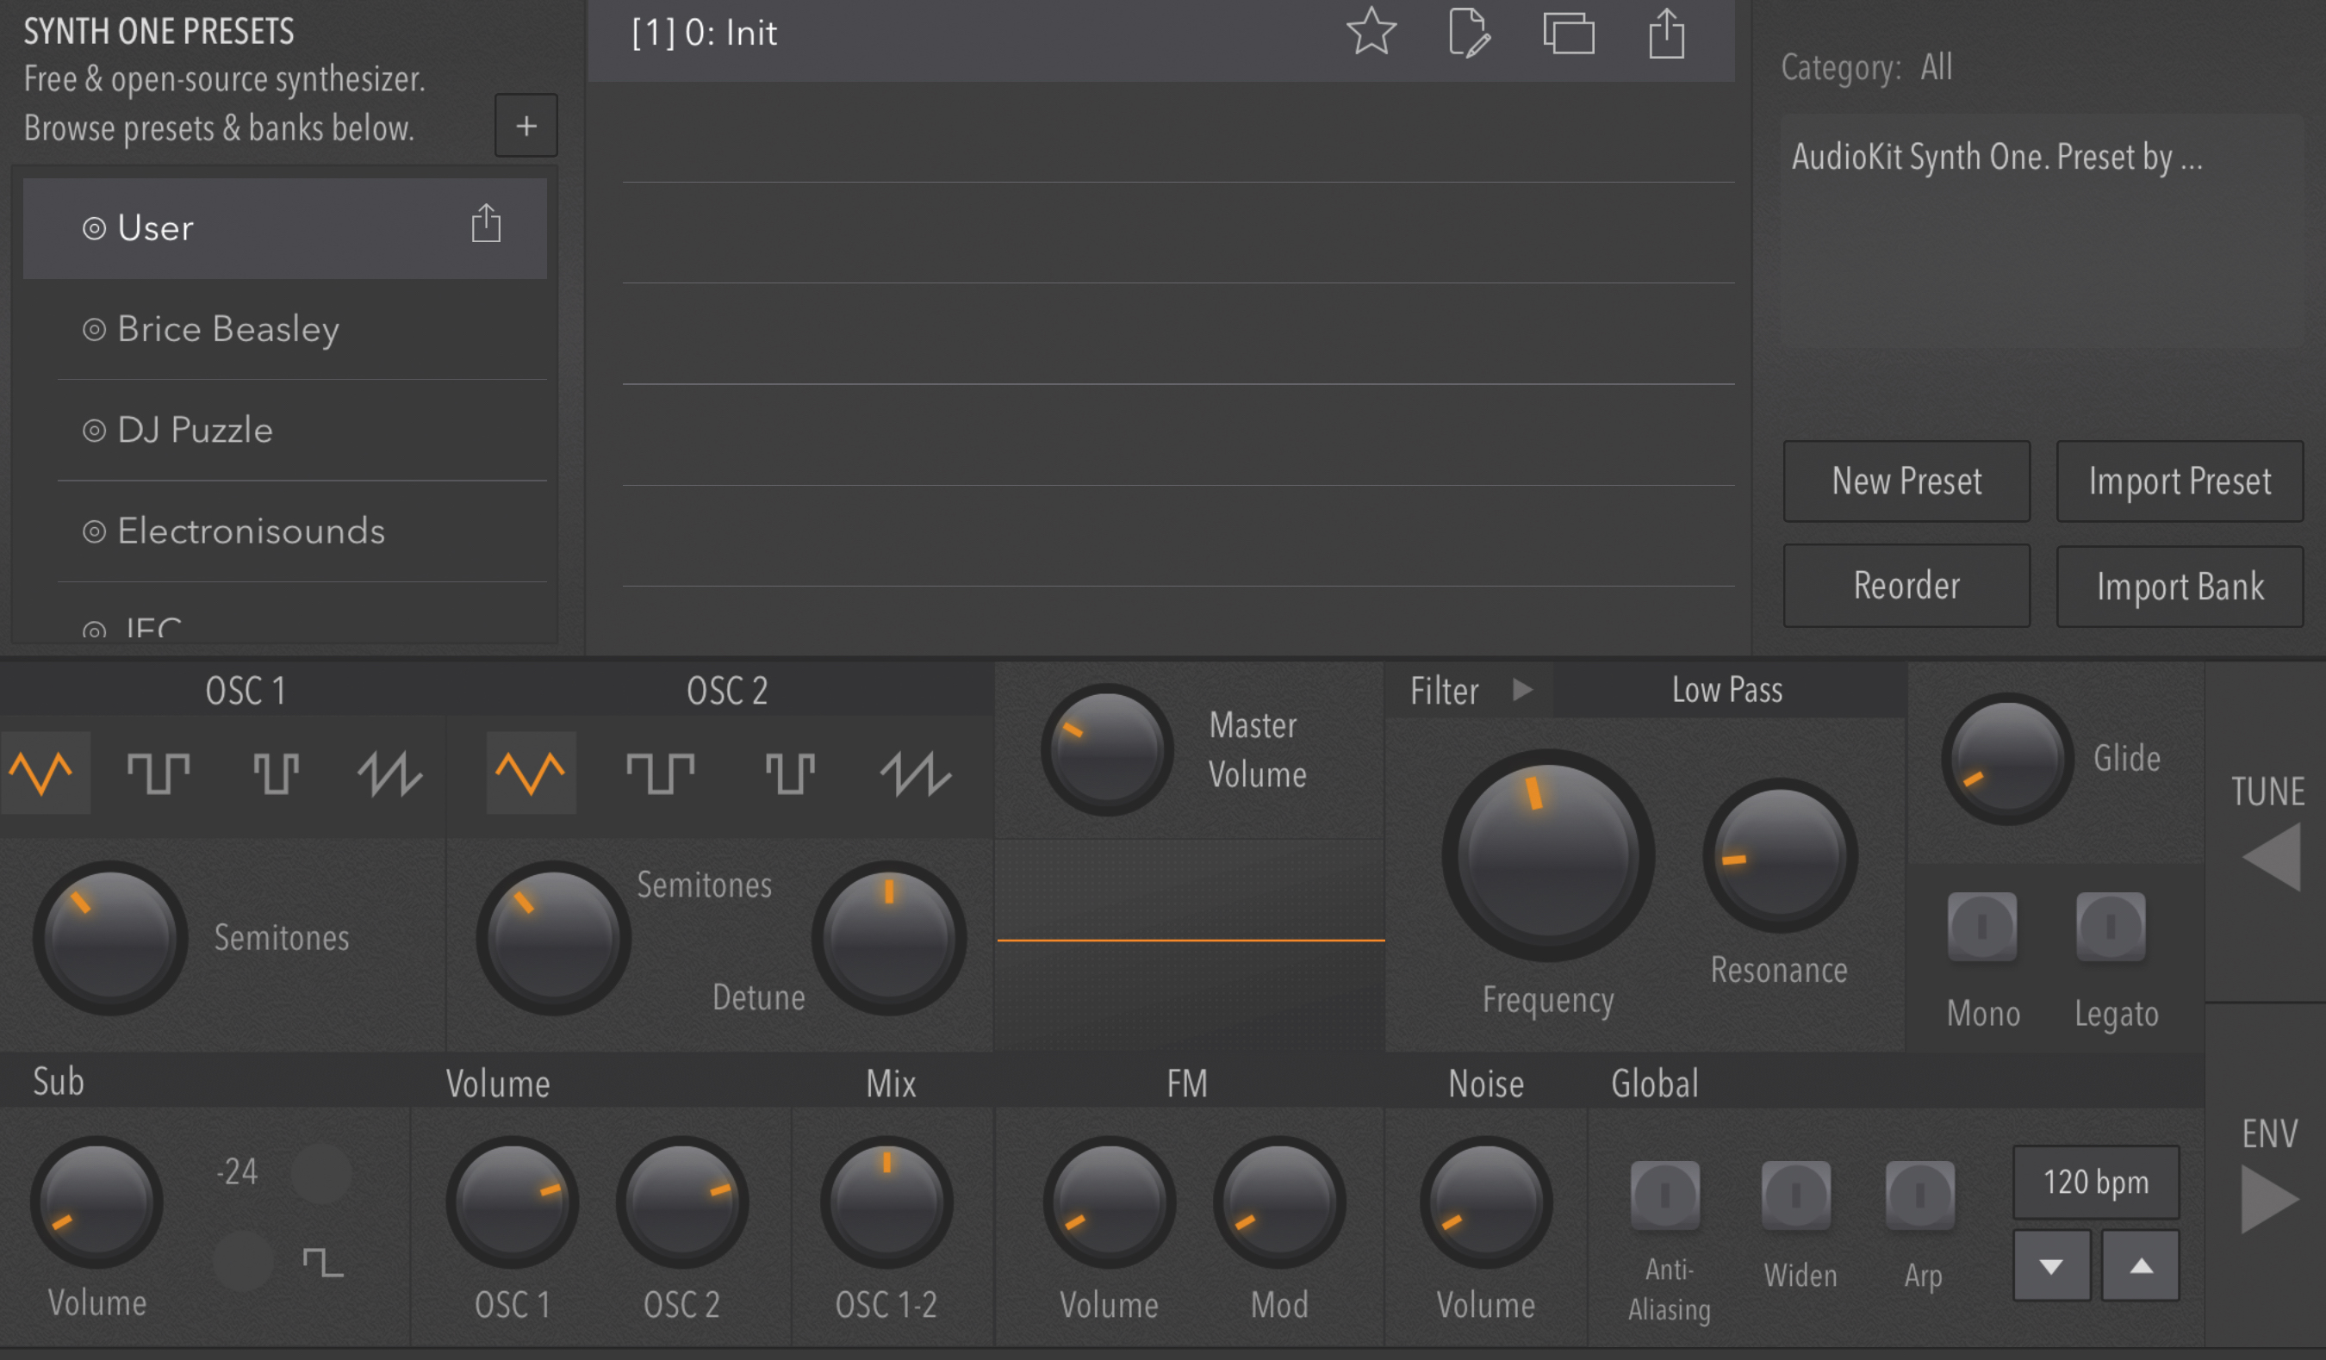This screenshot has height=1360, width=2326.
Task: Click the Import Bank button
Action: click(2180, 587)
